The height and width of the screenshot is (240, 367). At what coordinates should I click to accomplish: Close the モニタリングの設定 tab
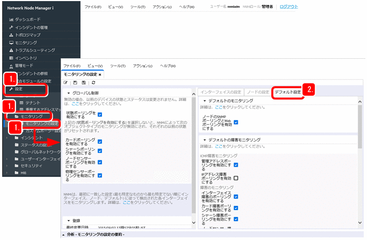click(x=100, y=74)
